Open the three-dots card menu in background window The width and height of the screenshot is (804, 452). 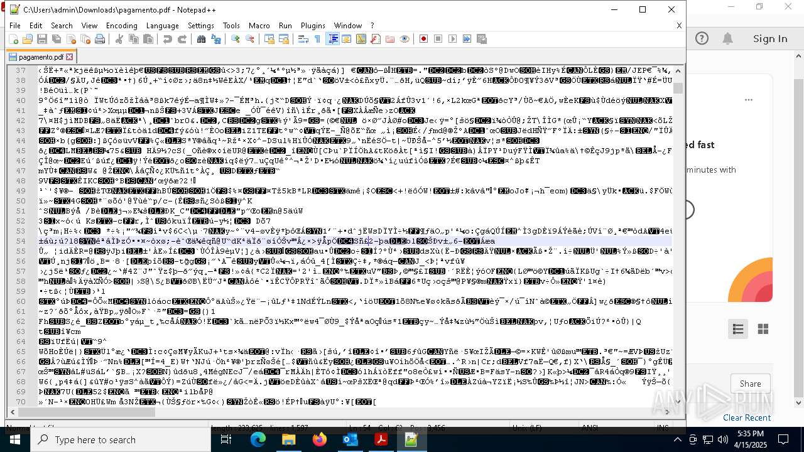(749, 100)
